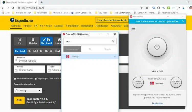Open the Affiliates & Money bookmark folder

click(59, 13)
